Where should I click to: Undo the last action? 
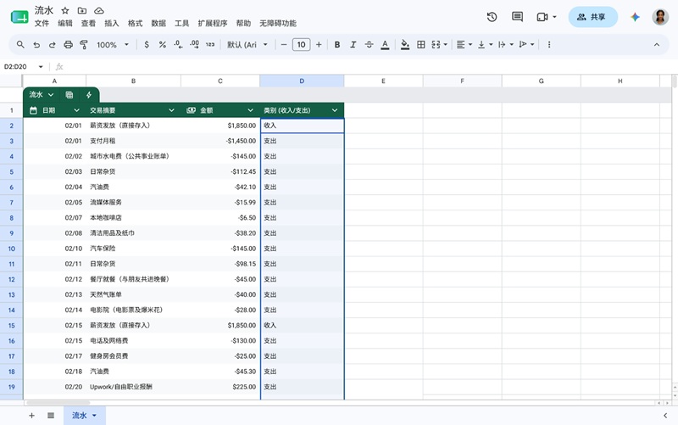36,45
